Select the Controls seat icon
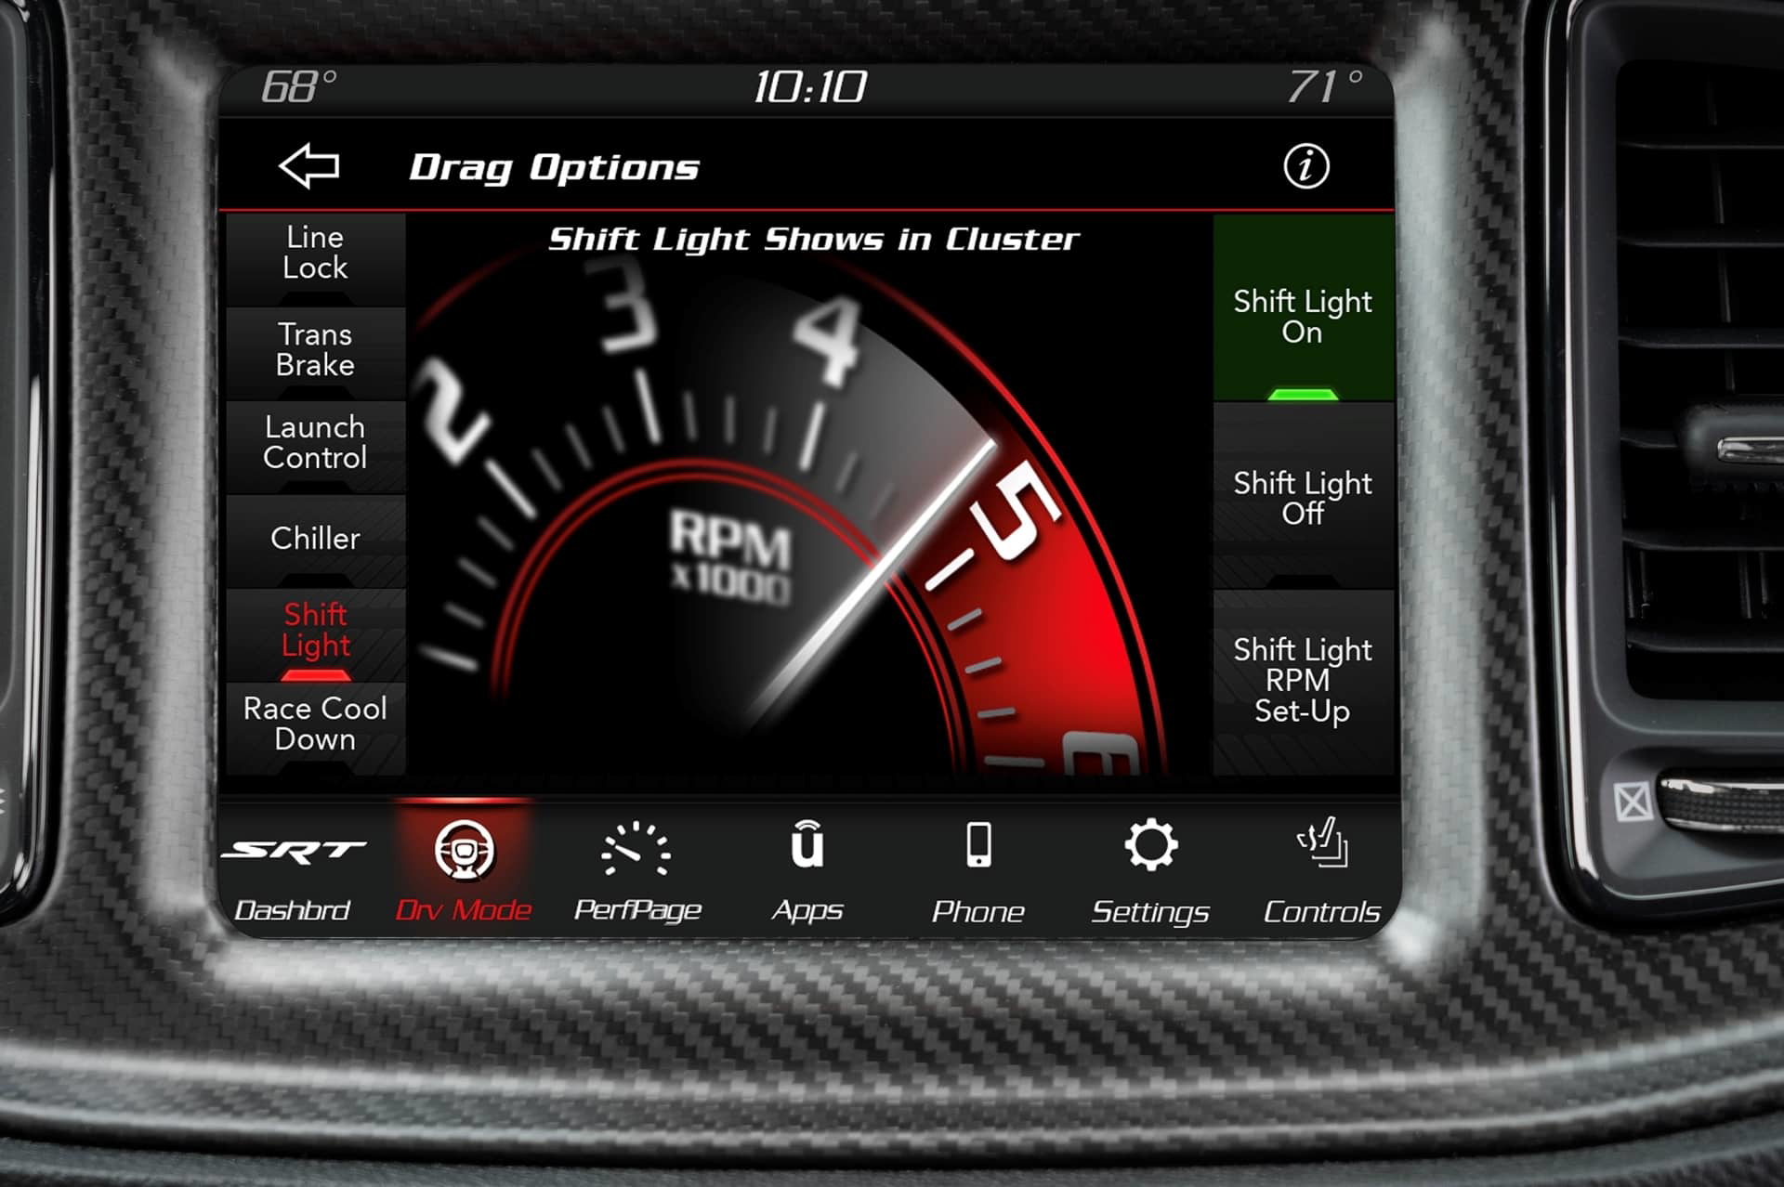This screenshot has width=1784, height=1187. (1323, 845)
